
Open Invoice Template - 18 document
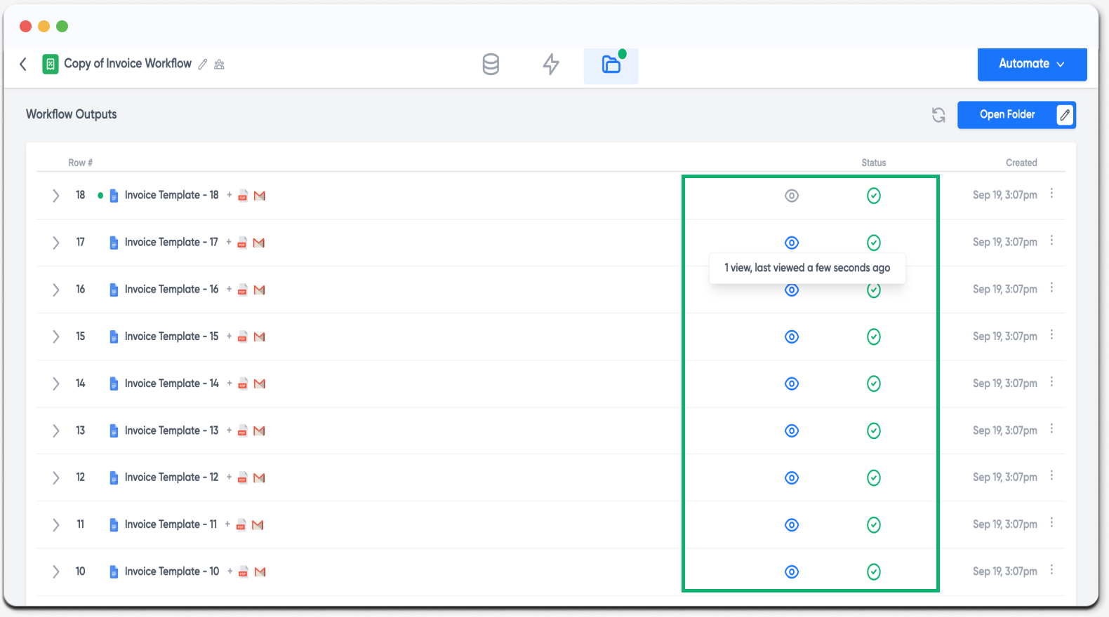click(x=171, y=195)
